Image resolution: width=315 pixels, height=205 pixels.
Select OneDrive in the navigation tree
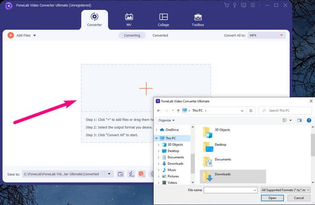click(x=172, y=130)
